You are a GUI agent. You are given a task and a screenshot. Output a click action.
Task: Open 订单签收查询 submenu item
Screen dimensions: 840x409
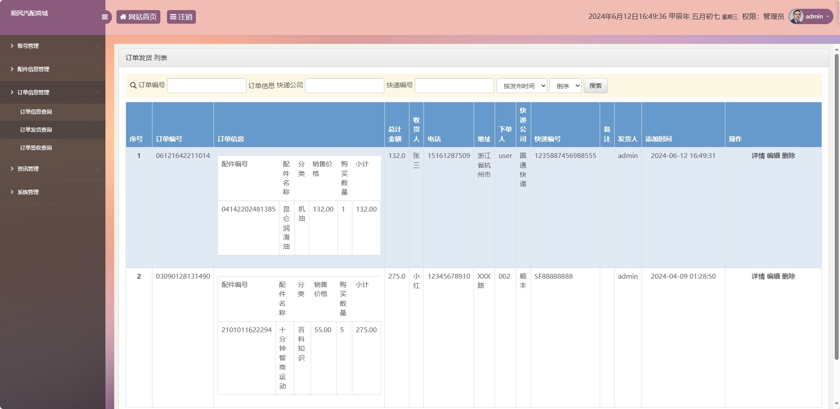(36, 148)
